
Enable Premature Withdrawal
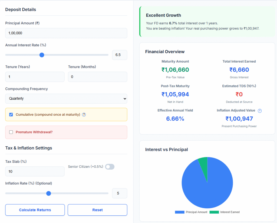[x=11, y=132]
